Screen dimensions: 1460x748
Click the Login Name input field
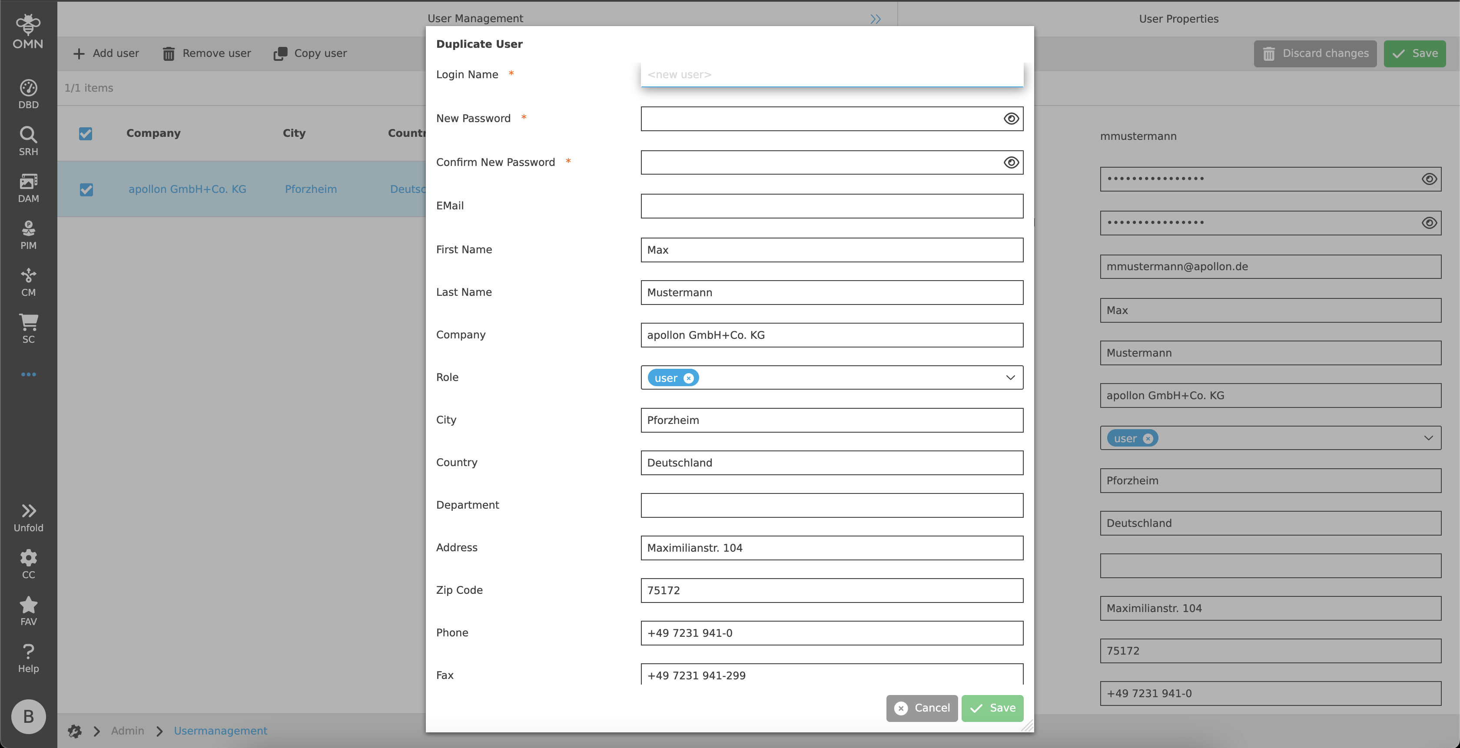831,75
